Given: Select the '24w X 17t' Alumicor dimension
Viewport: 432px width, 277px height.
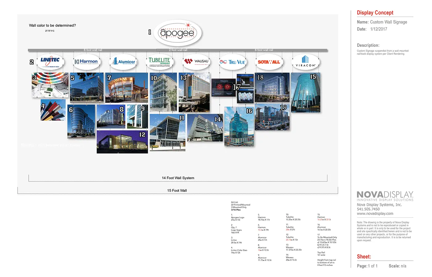Looking at the screenshot, I should [263, 240].
